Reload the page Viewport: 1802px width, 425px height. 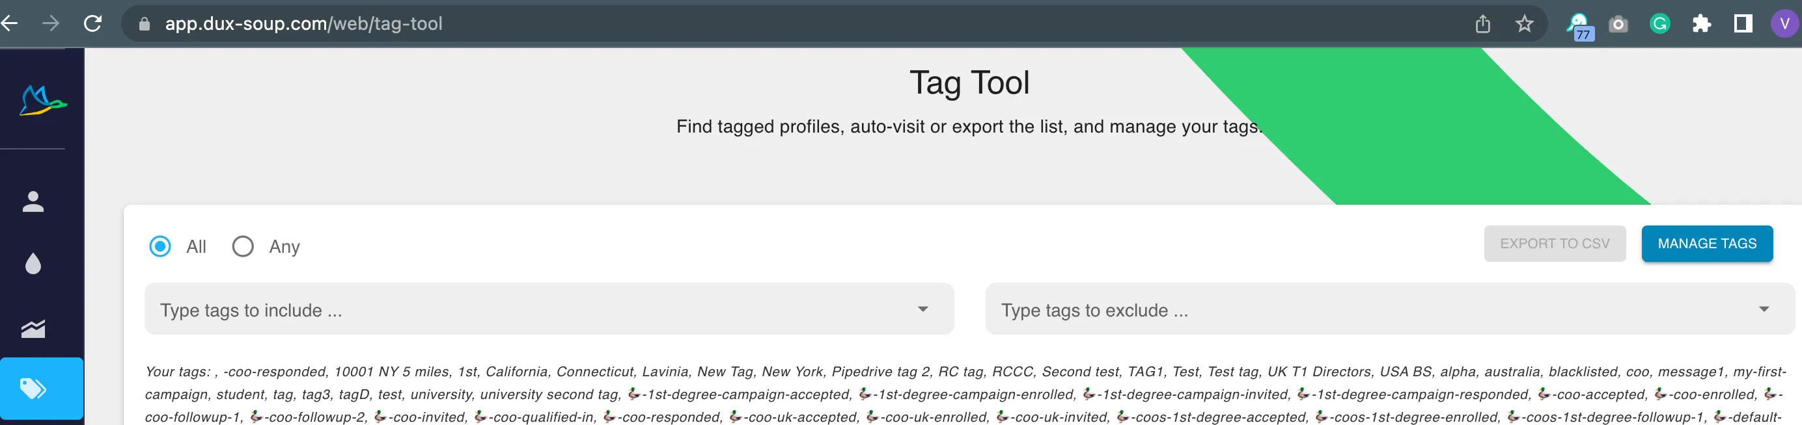tap(92, 24)
